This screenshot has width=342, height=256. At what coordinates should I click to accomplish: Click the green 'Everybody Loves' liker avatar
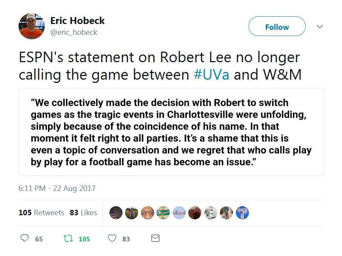(x=163, y=213)
